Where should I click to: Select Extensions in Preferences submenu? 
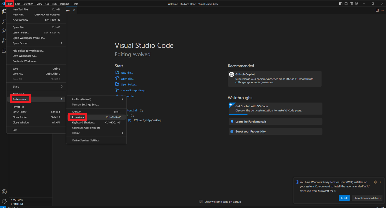(x=96, y=117)
